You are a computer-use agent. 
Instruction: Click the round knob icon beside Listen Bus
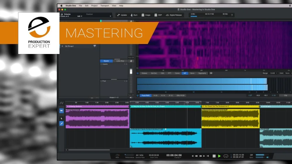tap(131, 61)
